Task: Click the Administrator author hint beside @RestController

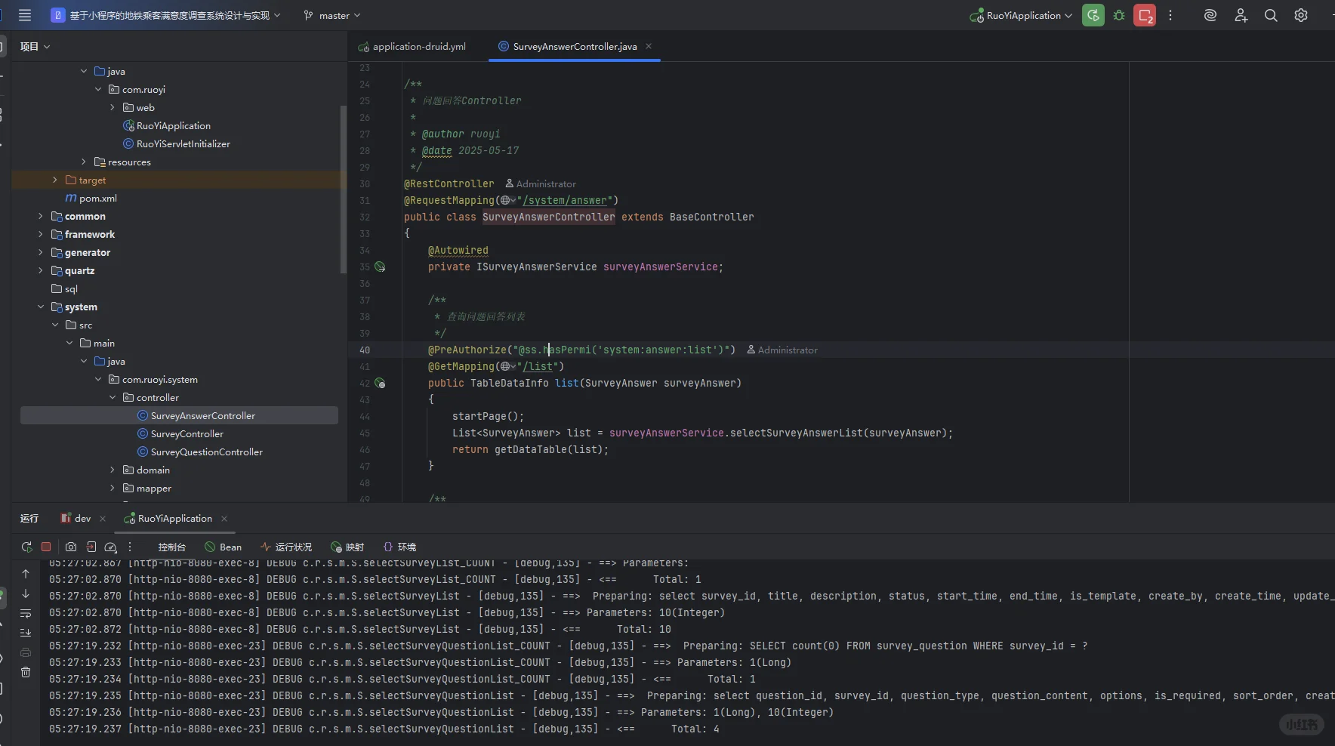Action: click(541, 183)
